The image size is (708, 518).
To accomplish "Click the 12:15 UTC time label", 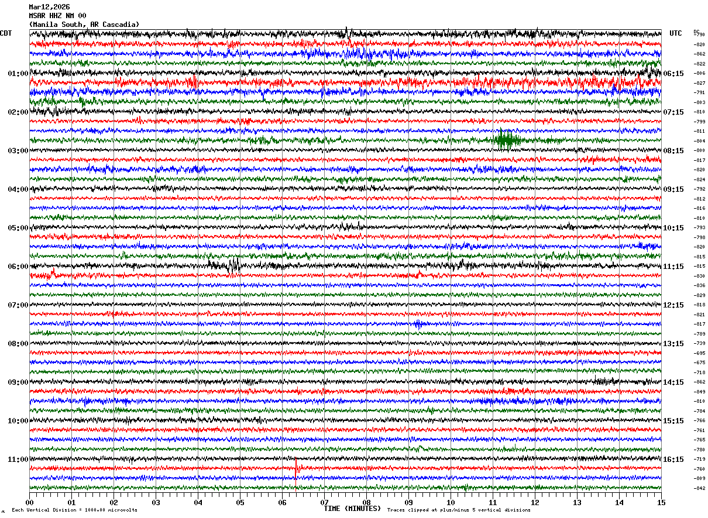I will (673, 305).
